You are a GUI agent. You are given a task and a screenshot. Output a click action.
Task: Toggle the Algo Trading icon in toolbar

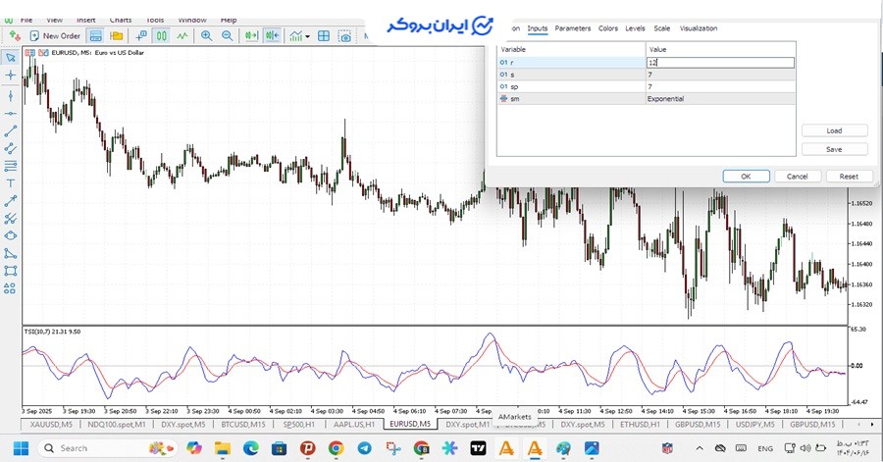tap(15, 36)
